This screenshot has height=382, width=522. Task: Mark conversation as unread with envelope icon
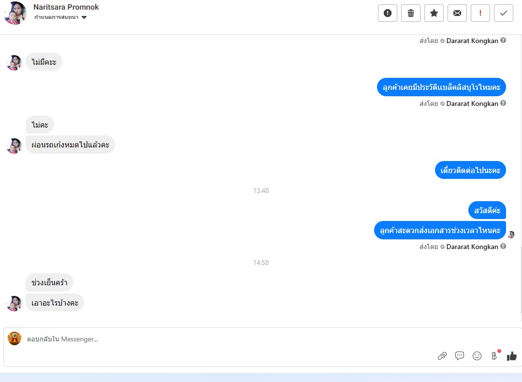tap(457, 13)
